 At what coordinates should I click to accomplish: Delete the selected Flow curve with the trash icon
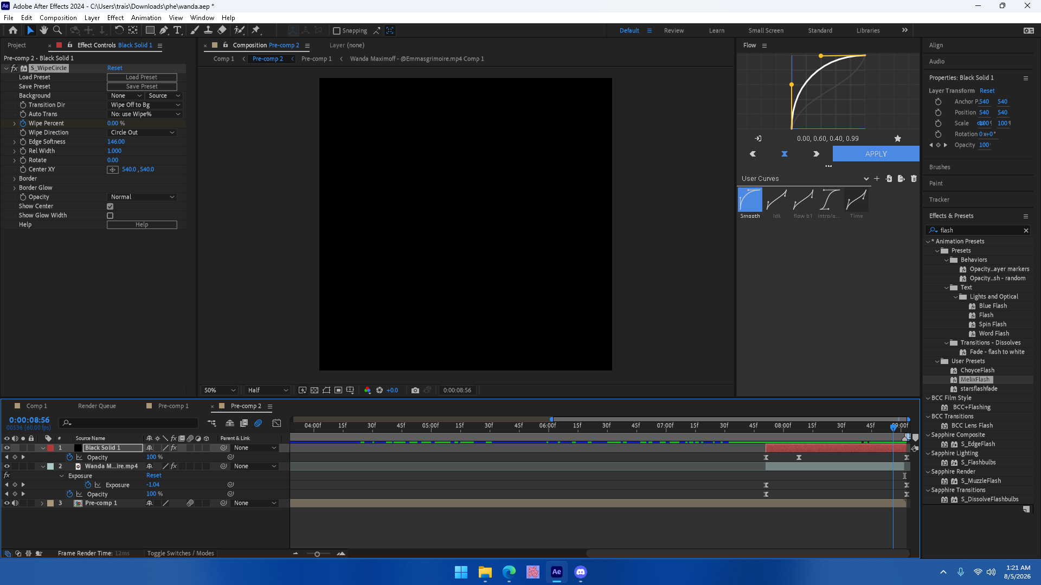pos(914,179)
